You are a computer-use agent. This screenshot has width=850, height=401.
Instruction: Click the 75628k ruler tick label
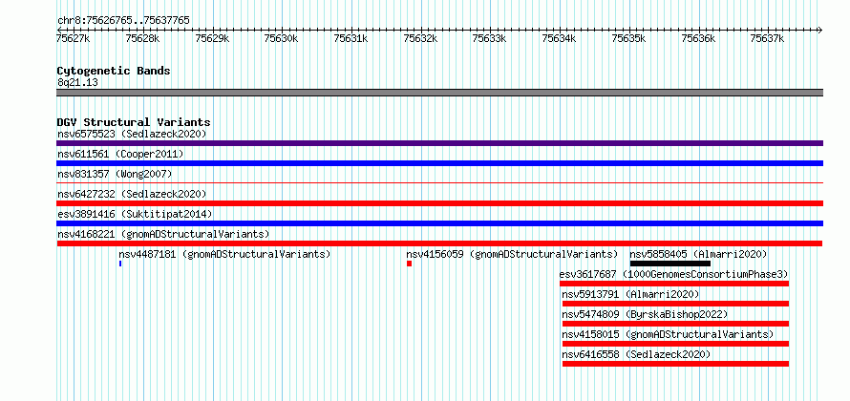pyautogui.click(x=142, y=38)
